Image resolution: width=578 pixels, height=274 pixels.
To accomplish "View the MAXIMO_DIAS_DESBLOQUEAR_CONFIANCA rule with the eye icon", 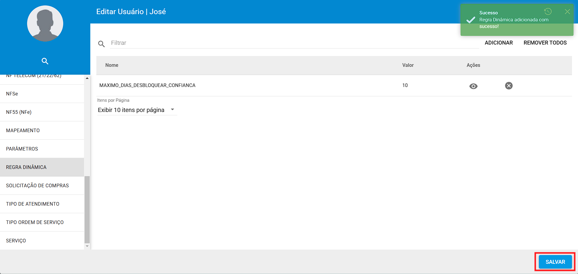I will coord(473,86).
